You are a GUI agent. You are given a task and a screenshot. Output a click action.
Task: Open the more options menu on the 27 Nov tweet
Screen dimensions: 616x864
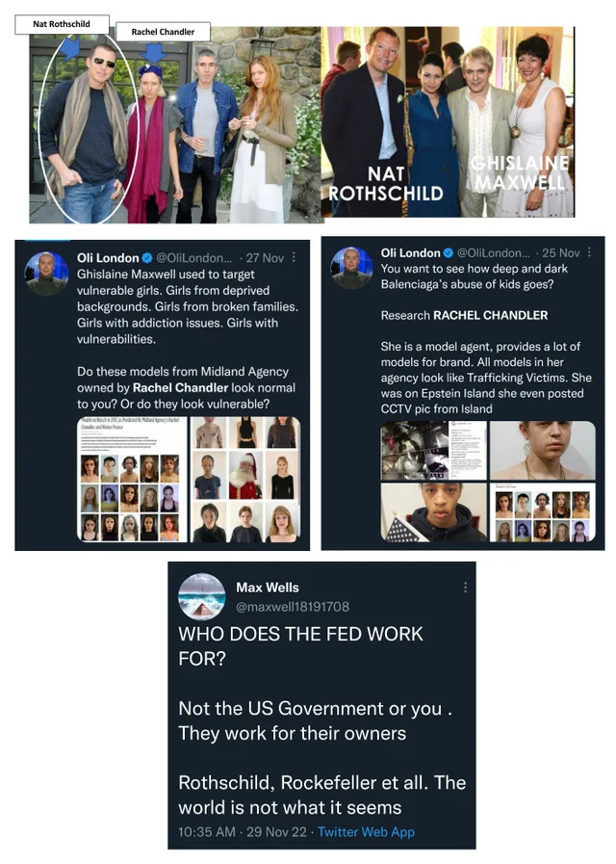tap(294, 257)
